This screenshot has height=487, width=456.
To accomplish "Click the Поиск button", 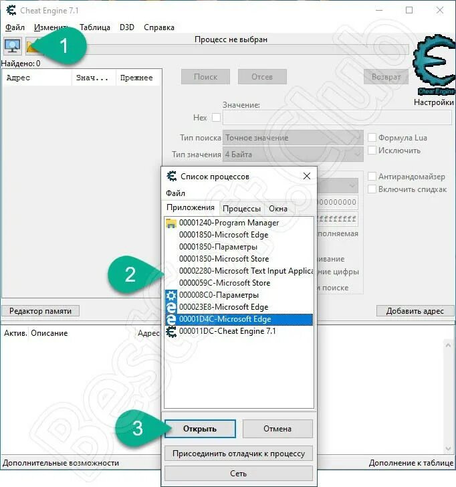I will 205,77.
